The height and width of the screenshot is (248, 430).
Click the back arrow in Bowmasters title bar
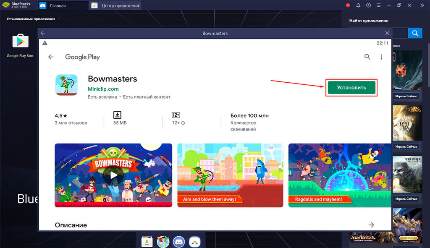43,33
